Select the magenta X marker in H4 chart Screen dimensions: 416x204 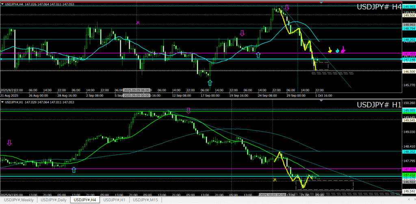[138, 23]
